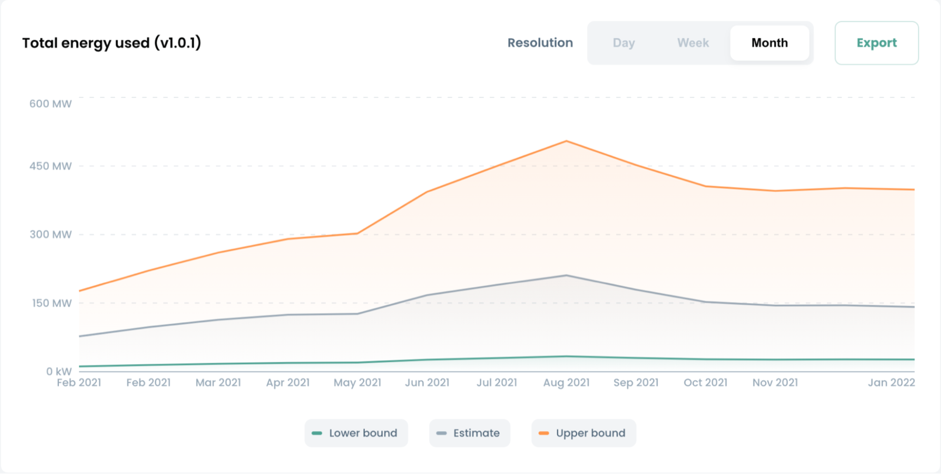Image resolution: width=941 pixels, height=474 pixels.
Task: Click the gray Estimate color marker
Action: (x=442, y=433)
